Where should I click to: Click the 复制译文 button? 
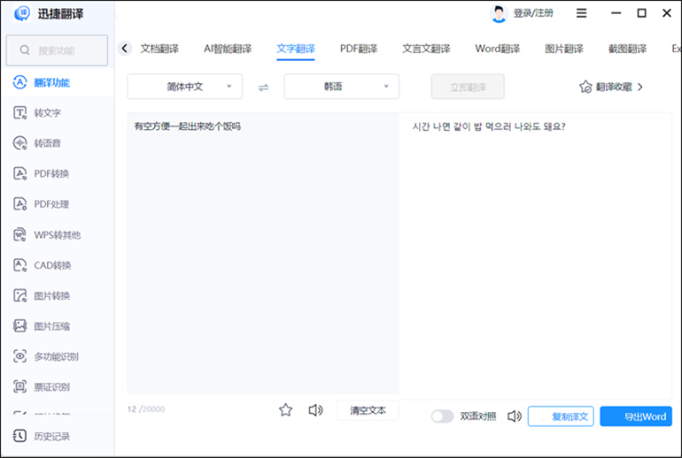point(561,416)
